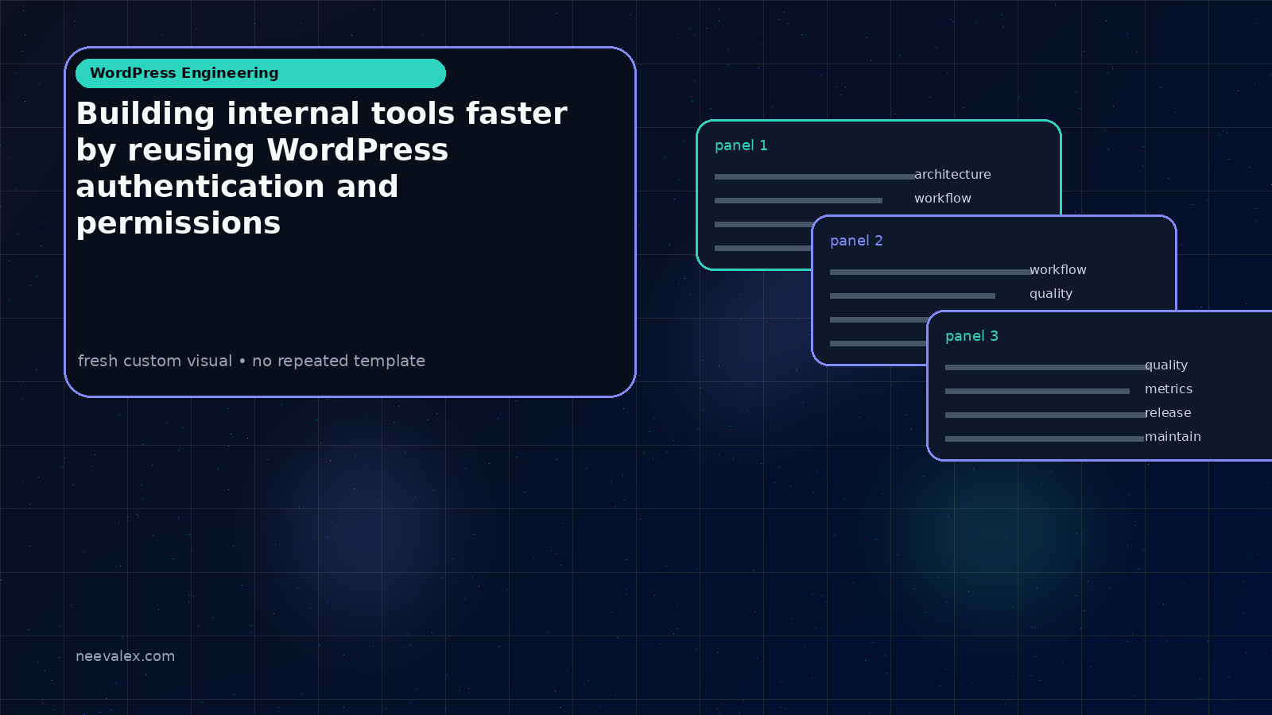Click the "panel 2" title
The height and width of the screenshot is (715, 1272).
point(856,241)
